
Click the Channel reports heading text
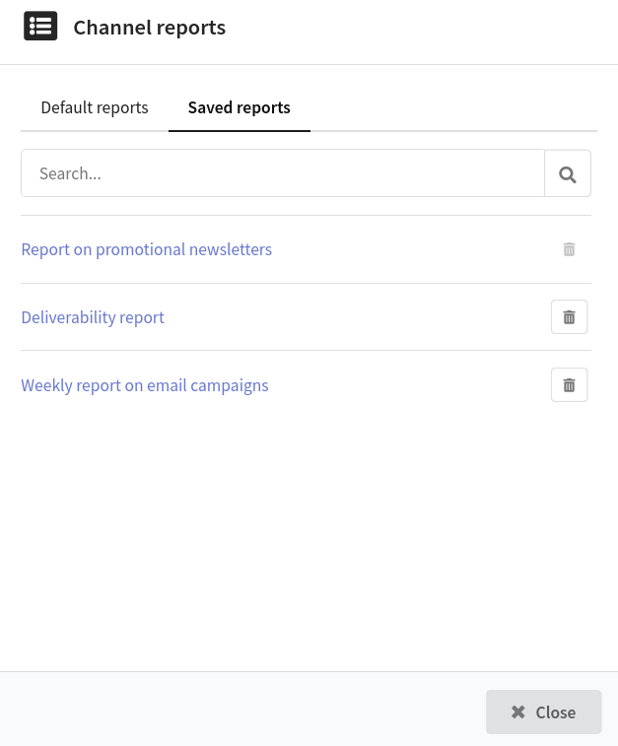[x=150, y=28]
